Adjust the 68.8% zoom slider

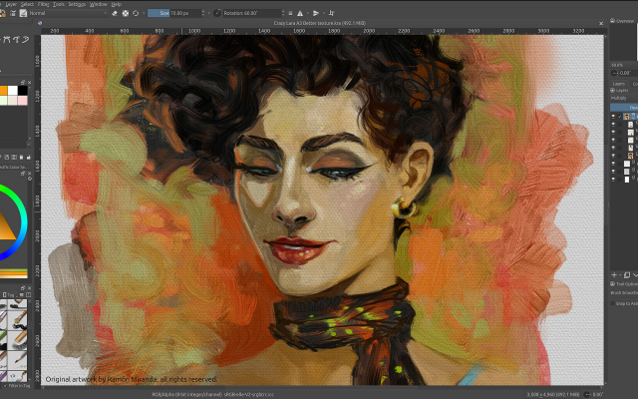[x=624, y=65]
